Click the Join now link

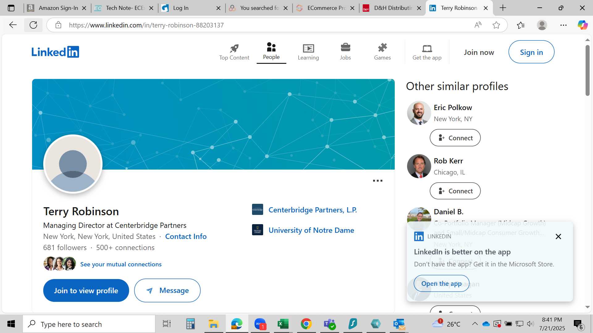point(479,52)
